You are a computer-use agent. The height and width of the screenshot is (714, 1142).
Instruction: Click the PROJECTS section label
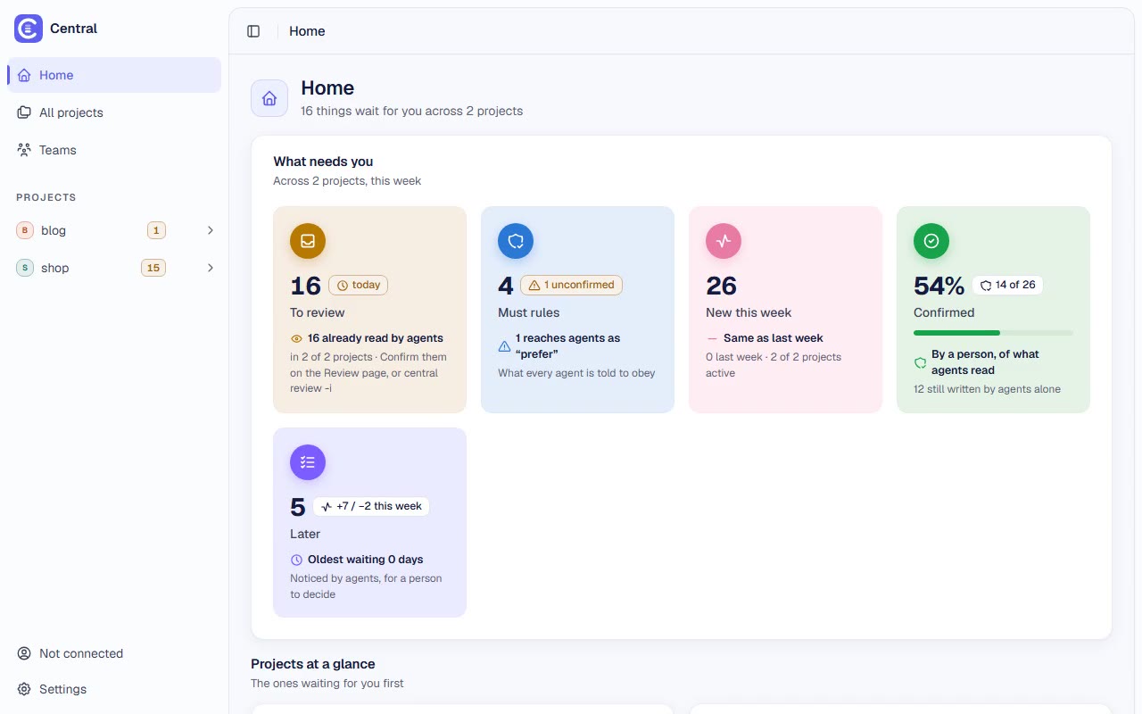click(46, 197)
